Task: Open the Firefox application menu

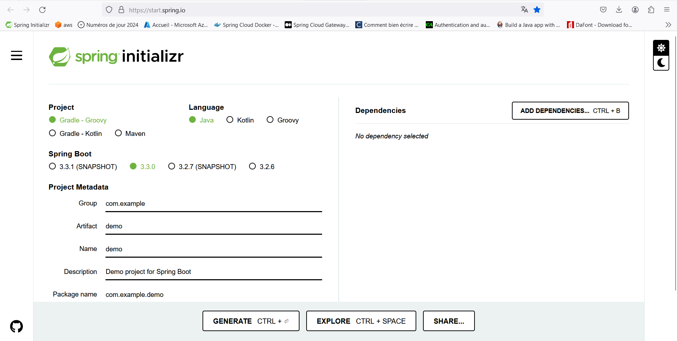Action: coord(666,10)
